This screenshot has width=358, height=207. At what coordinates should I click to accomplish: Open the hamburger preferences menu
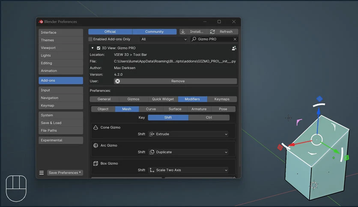42,173
